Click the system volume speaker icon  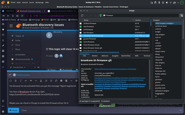coord(167,3)
